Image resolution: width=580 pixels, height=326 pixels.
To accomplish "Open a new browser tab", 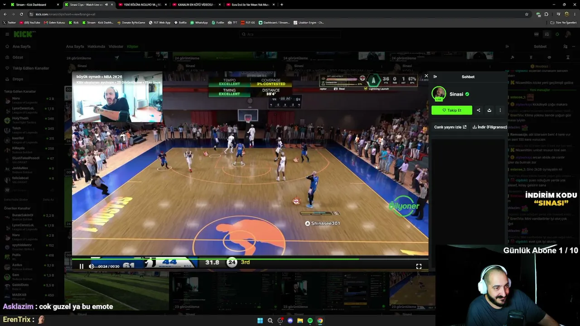I will point(282,5).
